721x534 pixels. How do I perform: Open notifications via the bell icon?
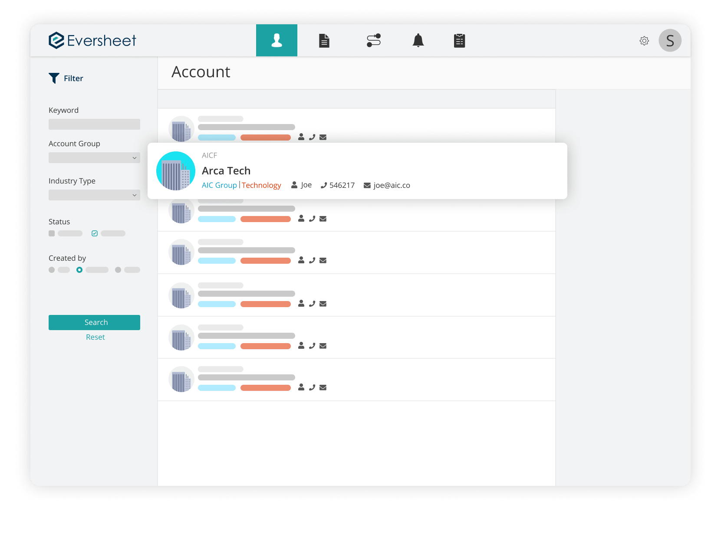tap(418, 40)
